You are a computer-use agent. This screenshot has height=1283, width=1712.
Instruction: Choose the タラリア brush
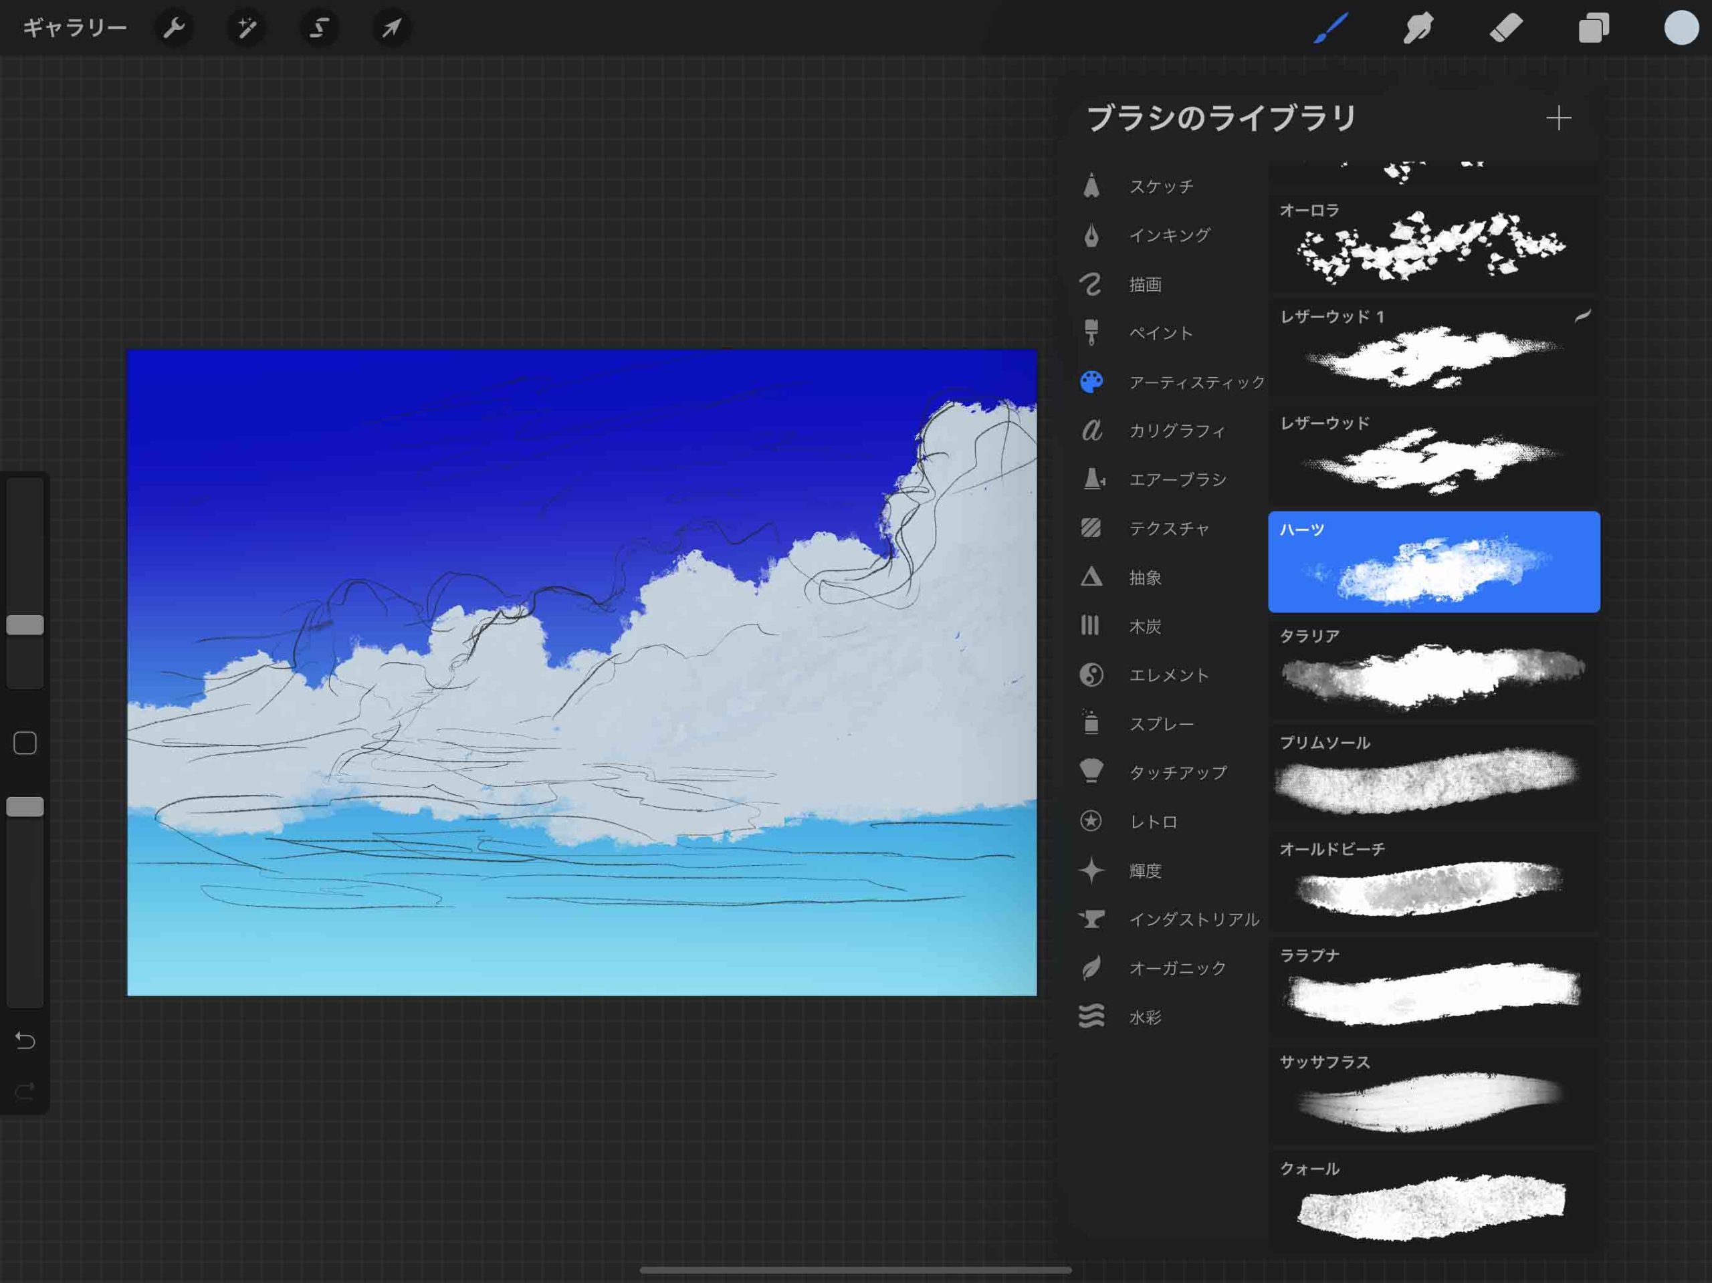[1433, 669]
